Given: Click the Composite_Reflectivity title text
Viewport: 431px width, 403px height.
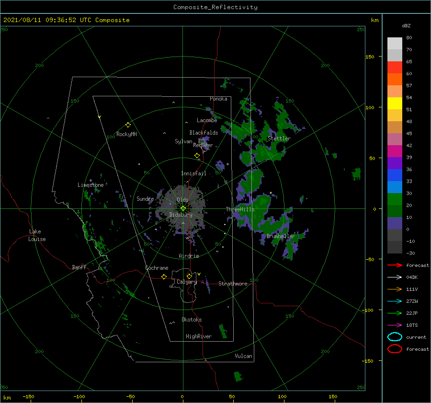Looking at the screenshot, I should (x=215, y=7).
